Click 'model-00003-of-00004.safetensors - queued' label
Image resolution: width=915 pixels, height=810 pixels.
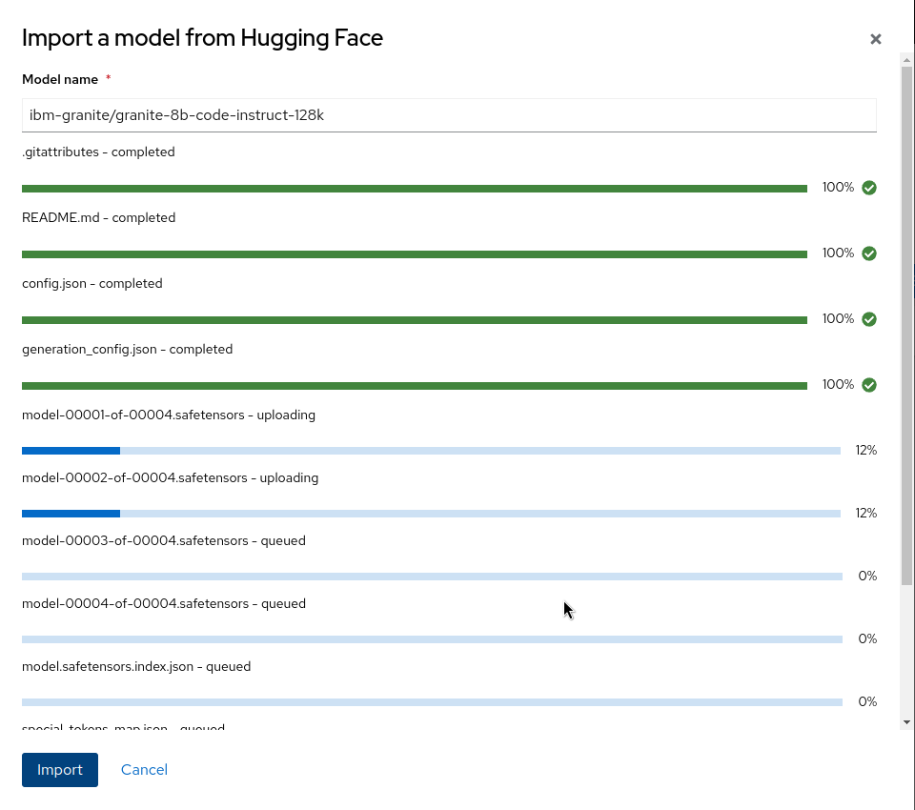pos(164,541)
